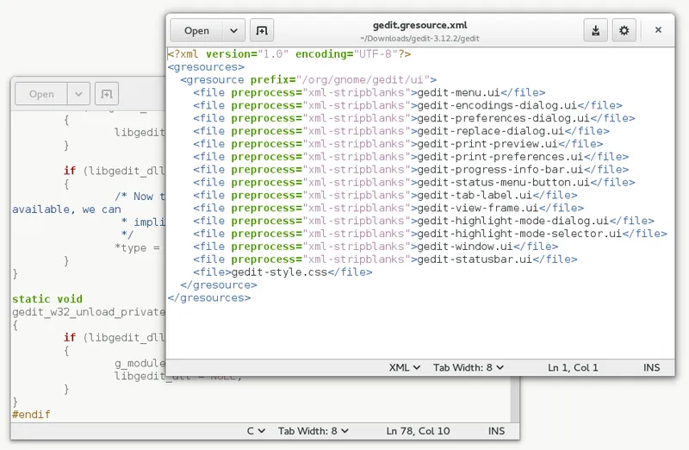The image size is (689, 450).
Task: Close the gedit.gresource.xml window
Action: click(x=658, y=30)
